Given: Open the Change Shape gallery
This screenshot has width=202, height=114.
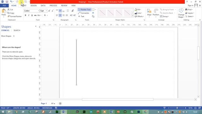Looking at the screenshot, I should (x=181, y=13).
